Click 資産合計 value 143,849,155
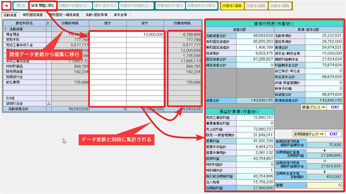 (x=255, y=101)
